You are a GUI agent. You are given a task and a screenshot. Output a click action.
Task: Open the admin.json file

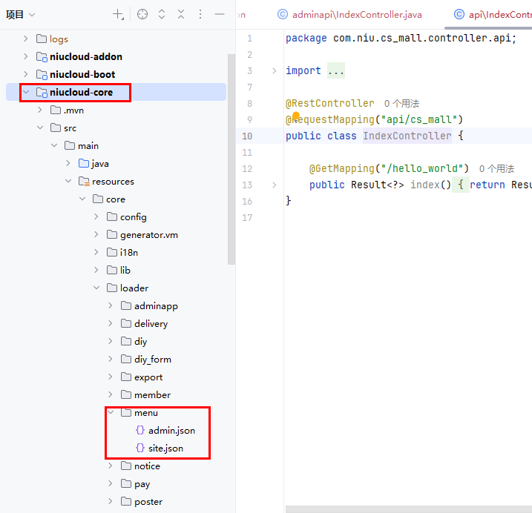click(x=171, y=431)
